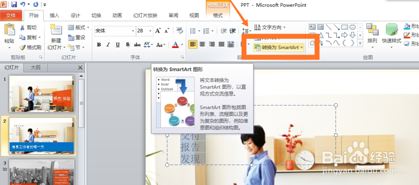The height and width of the screenshot is (185, 419).
Task: Open the 节 (Section) dropdown
Action: coord(76,47)
